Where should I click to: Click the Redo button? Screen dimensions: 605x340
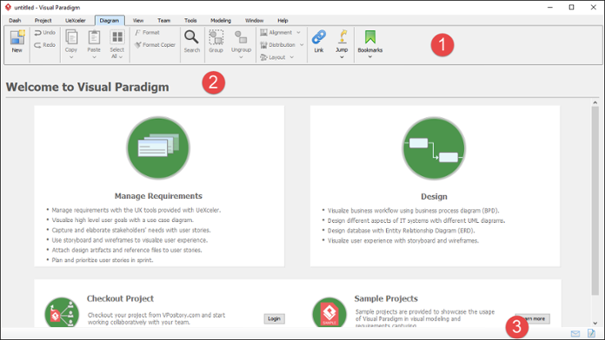point(44,45)
